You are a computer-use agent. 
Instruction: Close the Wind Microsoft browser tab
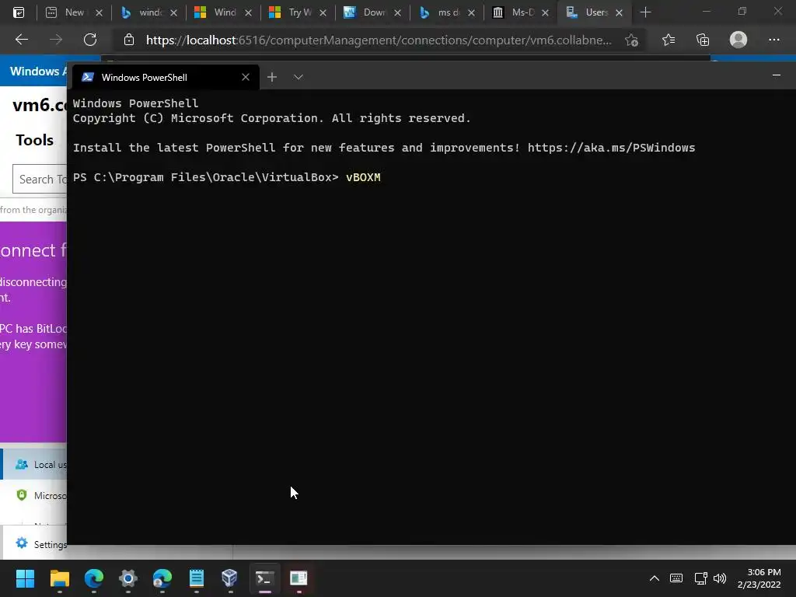tap(248, 12)
